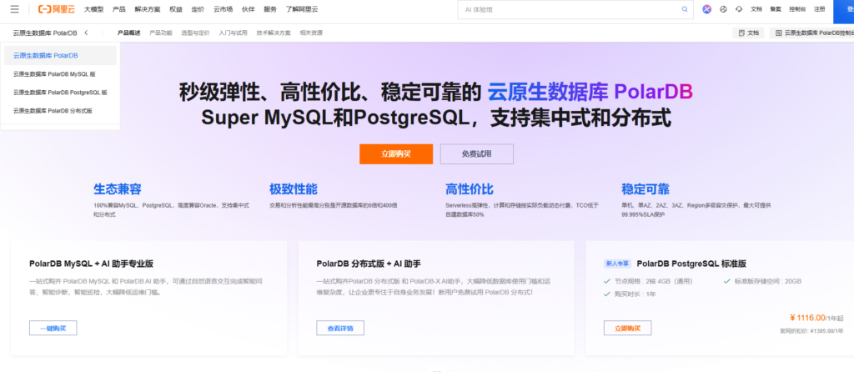Open the 了解阿里云 top menu
This screenshot has width=854, height=372.
tap(302, 9)
